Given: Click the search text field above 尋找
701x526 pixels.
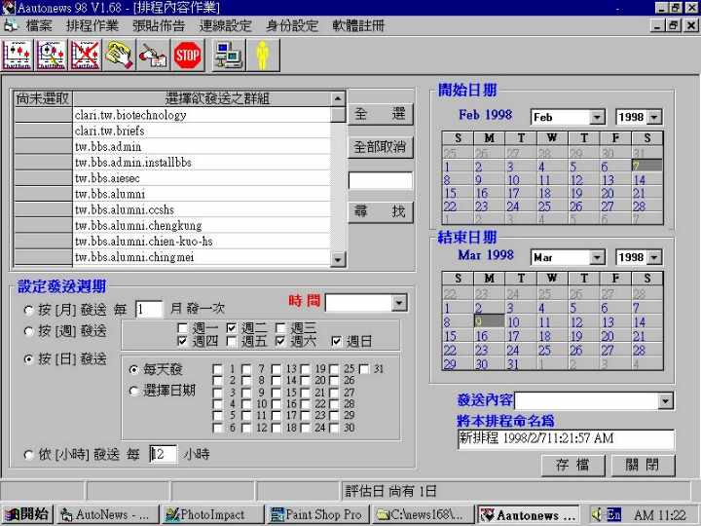Looking at the screenshot, I should (381, 181).
